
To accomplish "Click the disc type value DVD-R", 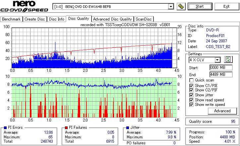I will [x=212, y=30].
